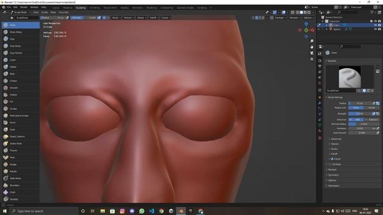Hide the Sphere object in outliner
Screen dimensions: 383x215
pos(375,29)
